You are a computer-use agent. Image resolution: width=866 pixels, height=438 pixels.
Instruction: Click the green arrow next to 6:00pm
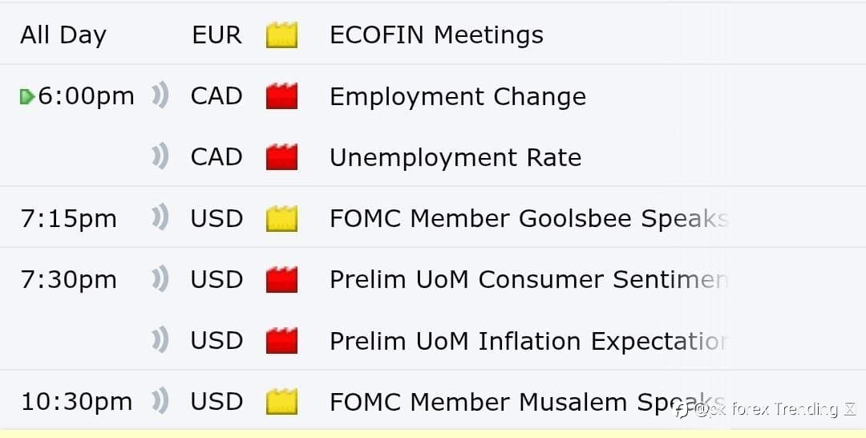point(26,97)
